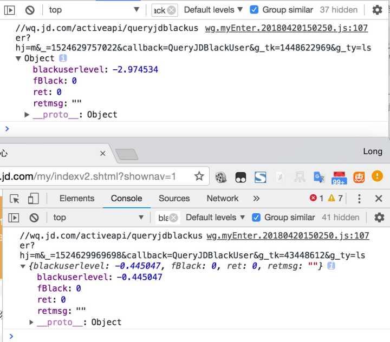390x342 pixels.
Task: Open the DevTools three-dot customize menu
Action: tap(359, 199)
